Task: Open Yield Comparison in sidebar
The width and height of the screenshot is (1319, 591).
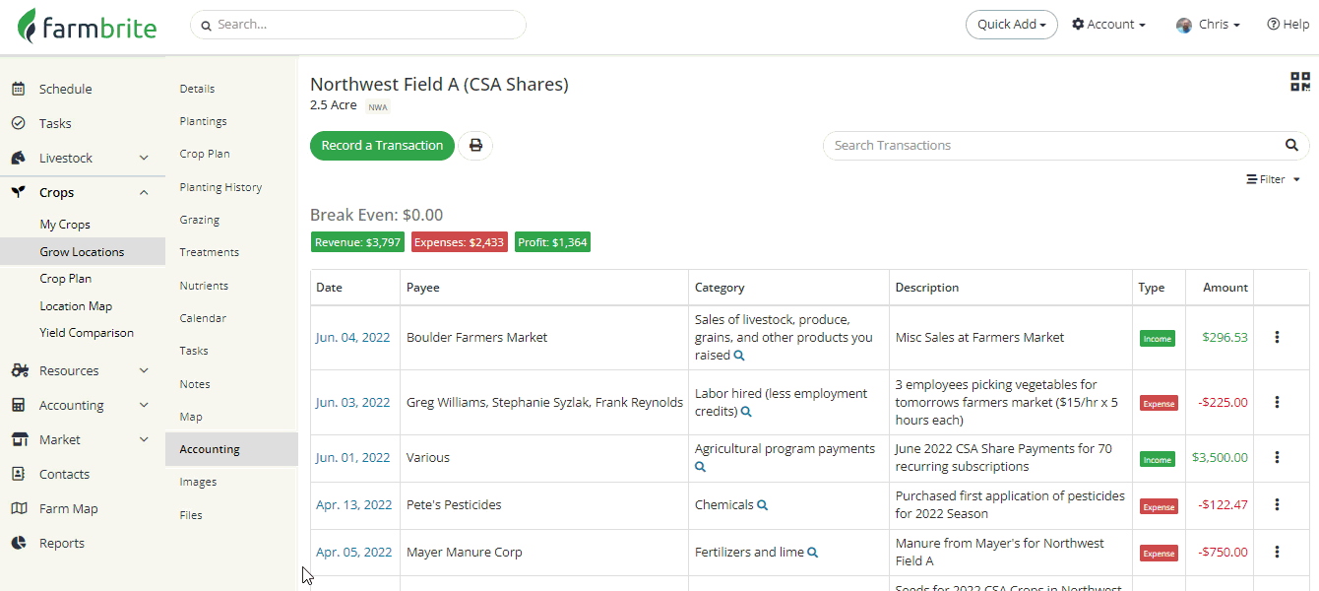Action: 87,333
